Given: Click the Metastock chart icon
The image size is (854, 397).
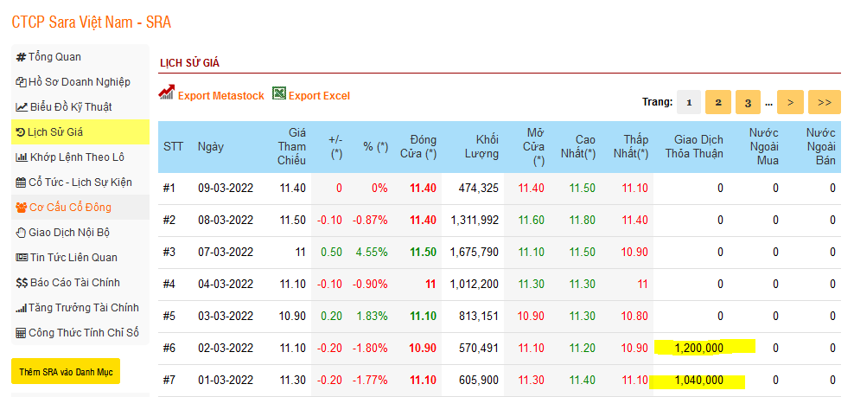Looking at the screenshot, I should (x=166, y=93).
